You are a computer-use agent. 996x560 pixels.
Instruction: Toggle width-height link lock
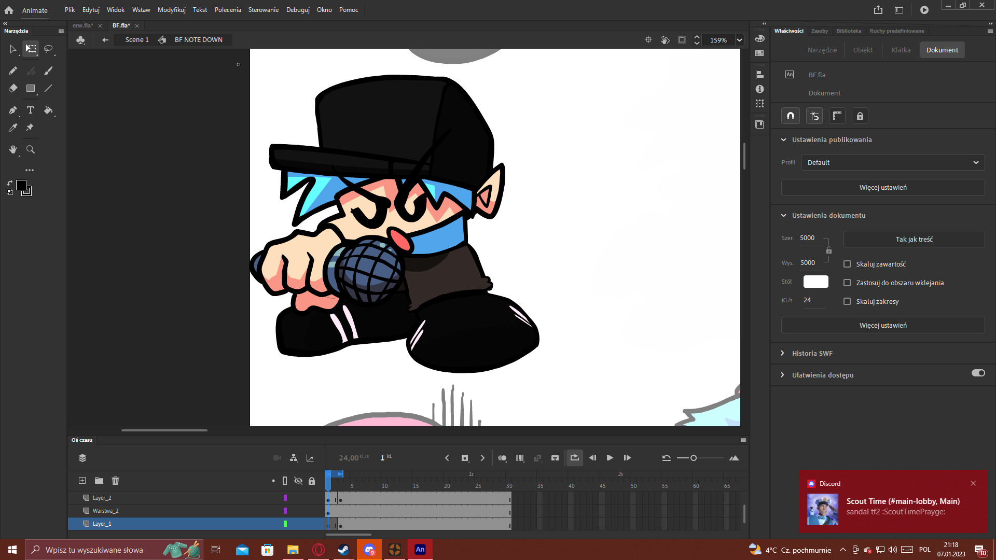pos(829,250)
